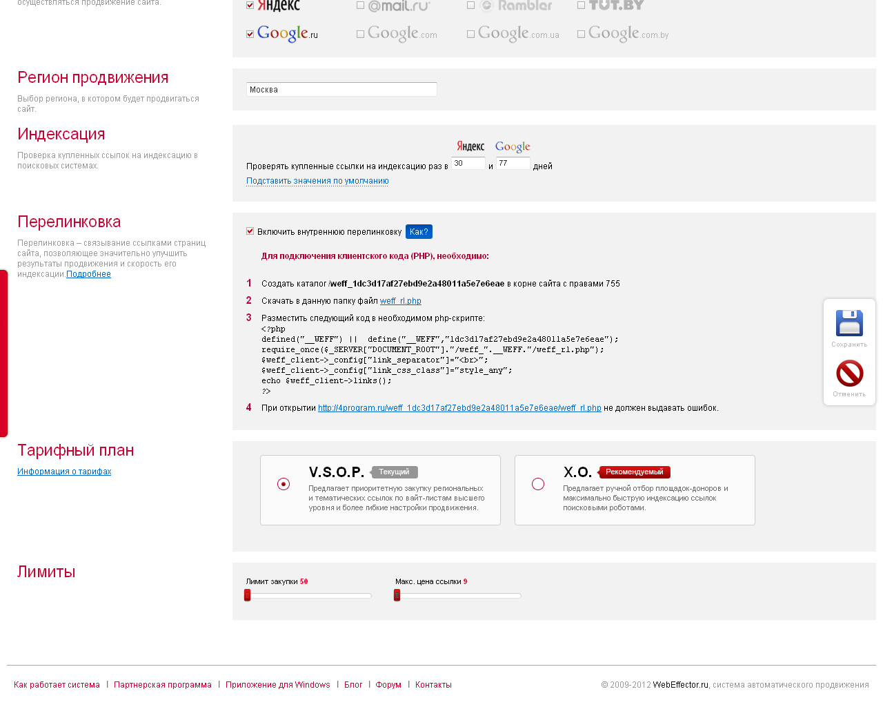Click the Rambler logo

coord(516,6)
